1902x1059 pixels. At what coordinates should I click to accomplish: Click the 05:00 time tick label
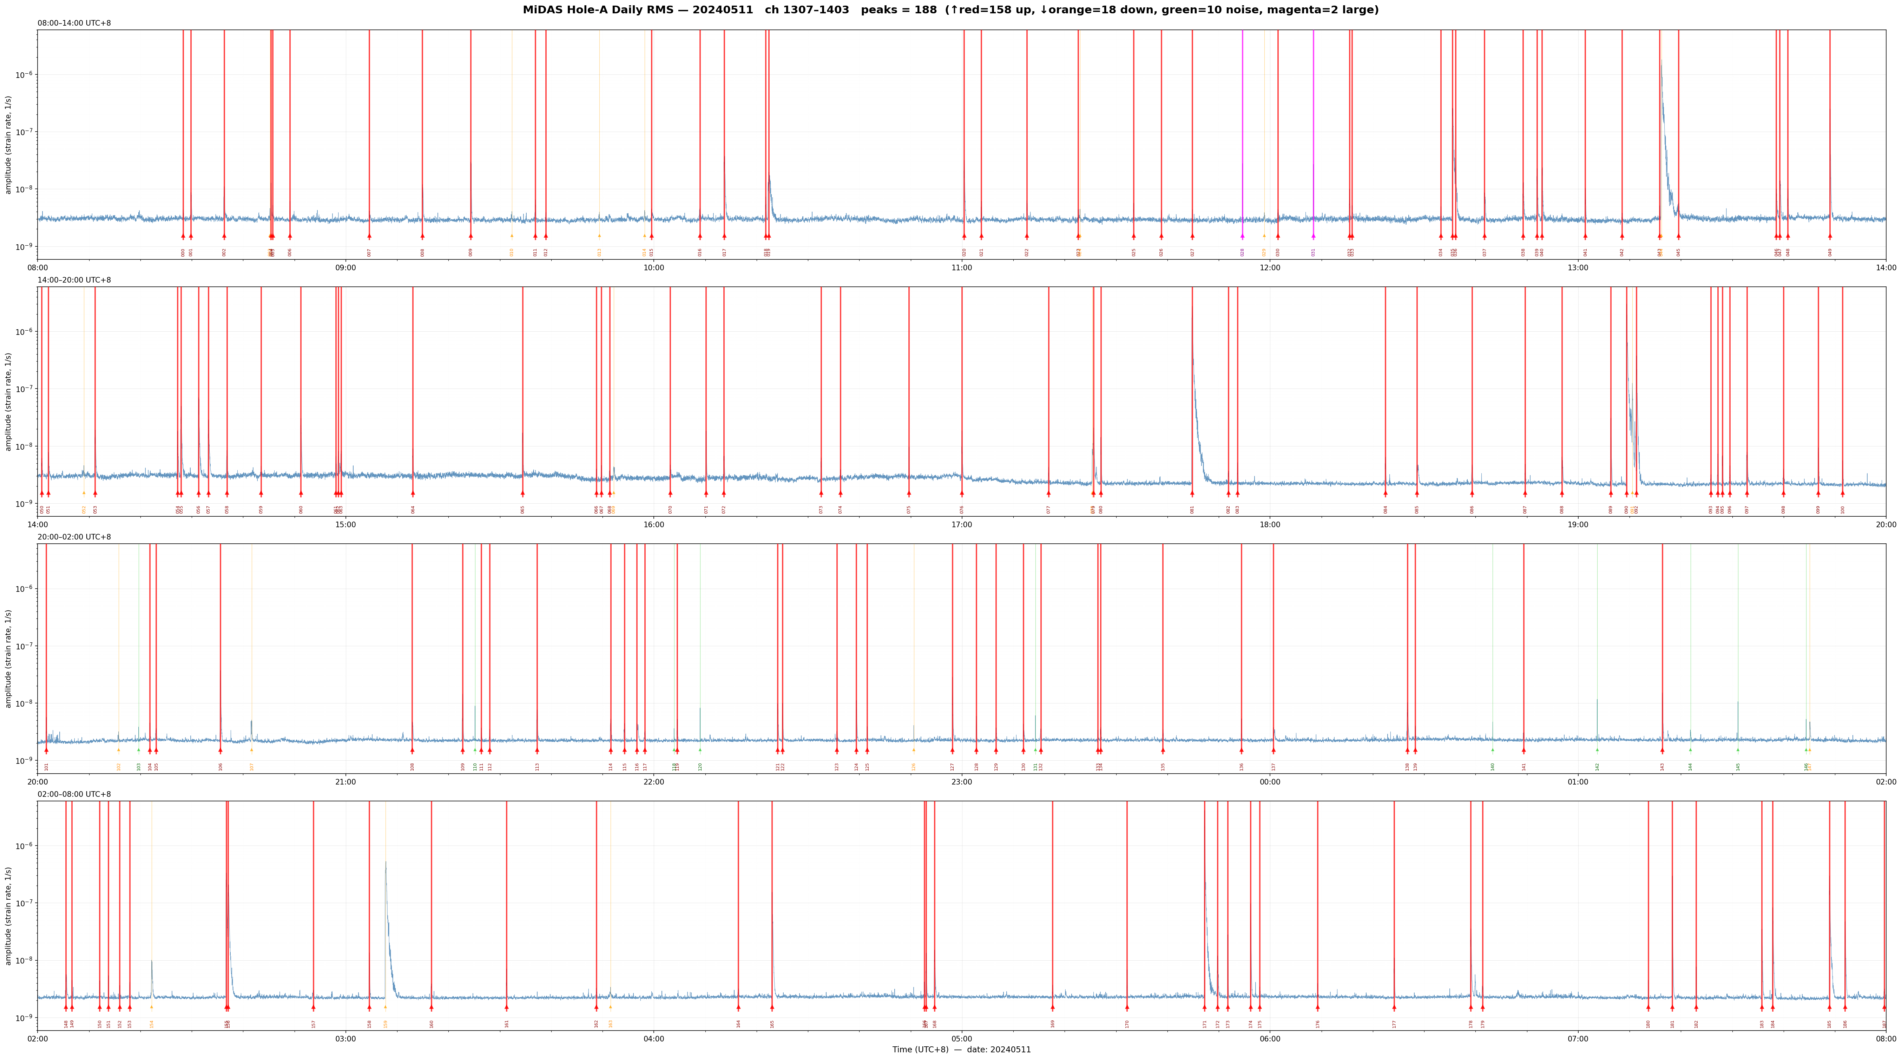961,1039
